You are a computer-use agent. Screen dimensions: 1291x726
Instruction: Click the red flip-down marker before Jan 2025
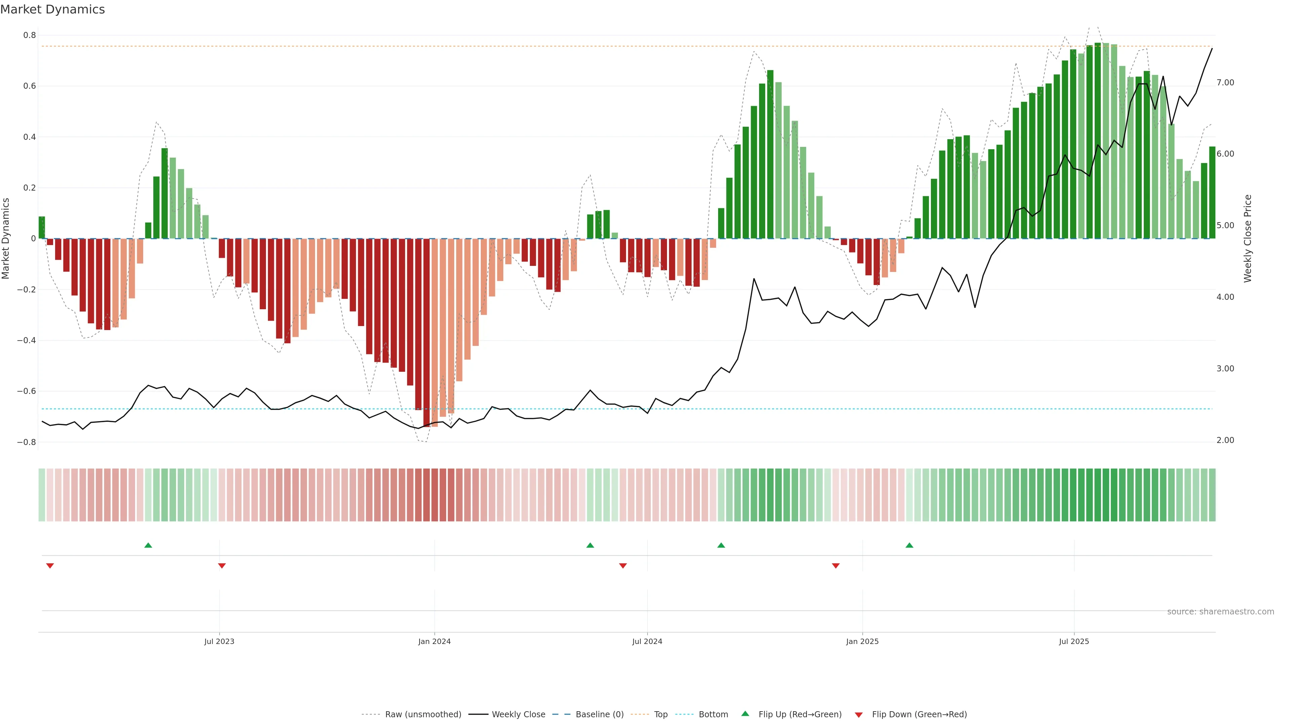[835, 566]
